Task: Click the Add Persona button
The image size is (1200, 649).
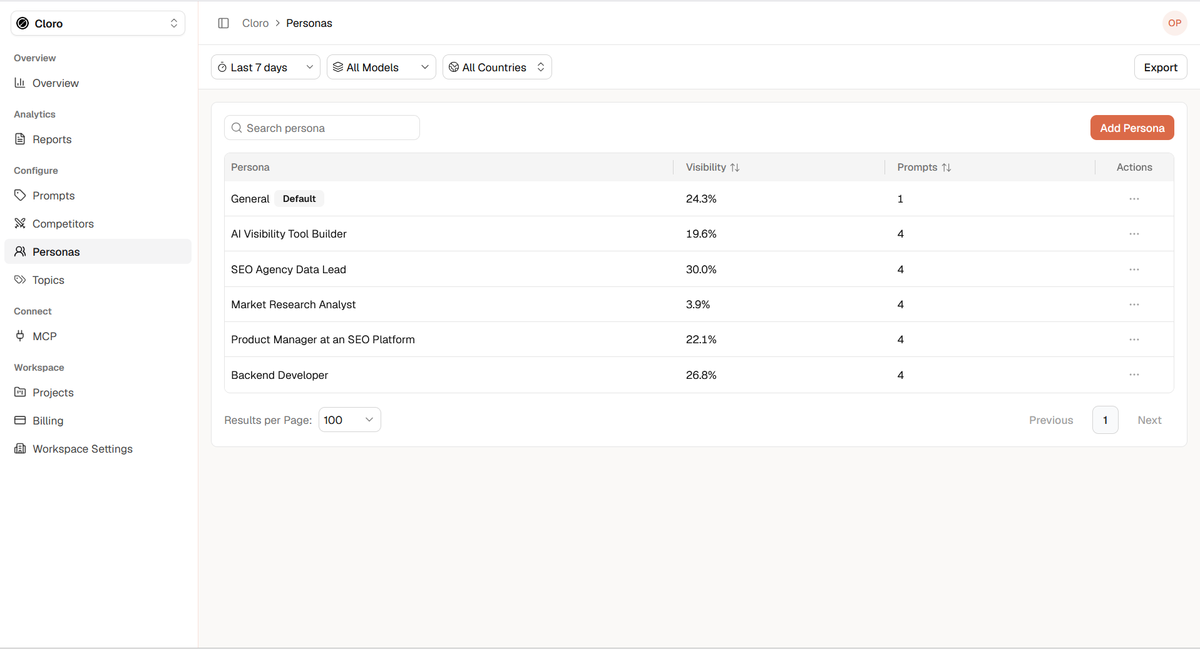Action: [x=1132, y=128]
